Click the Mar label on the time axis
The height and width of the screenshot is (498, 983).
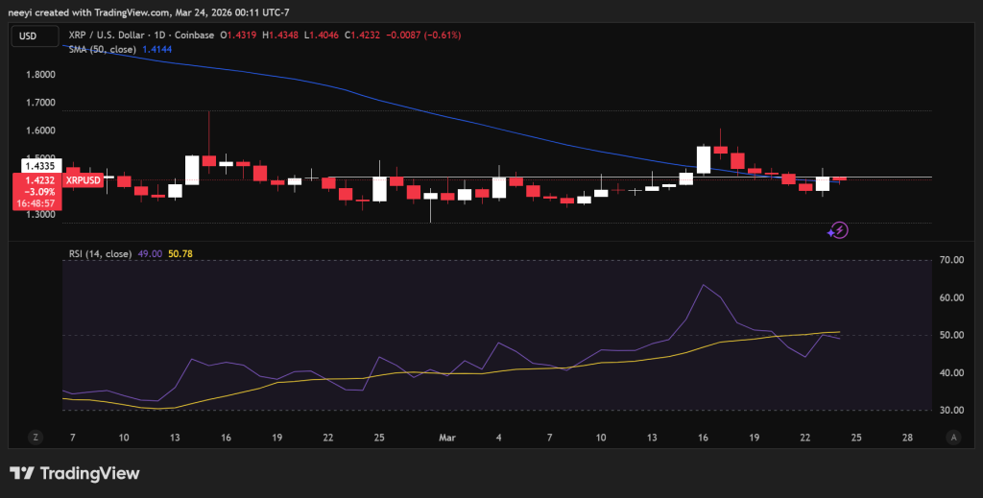tap(446, 438)
